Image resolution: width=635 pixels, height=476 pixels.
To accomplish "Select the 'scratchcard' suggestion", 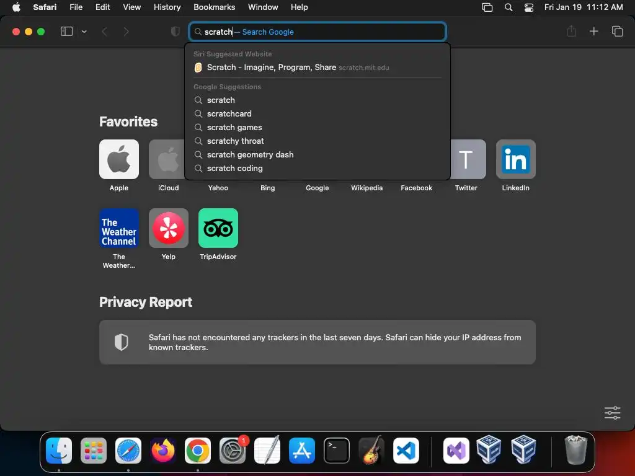I will (x=317, y=114).
